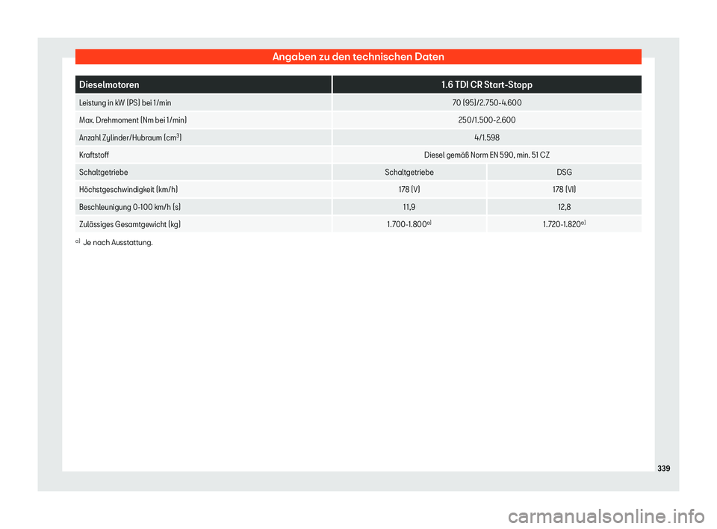Select the Höchstgeschwindigkeit (km/h) label
The height and width of the screenshot is (529, 717).
tap(128, 190)
